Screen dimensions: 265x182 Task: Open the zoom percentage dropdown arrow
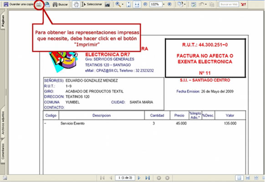(163, 5)
